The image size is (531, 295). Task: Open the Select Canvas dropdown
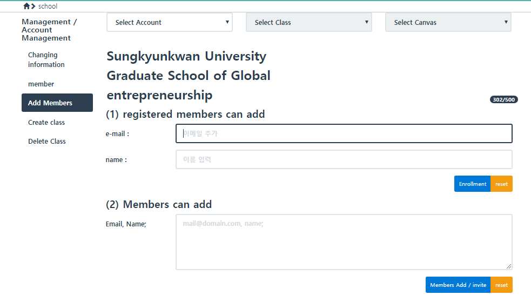[448, 22]
